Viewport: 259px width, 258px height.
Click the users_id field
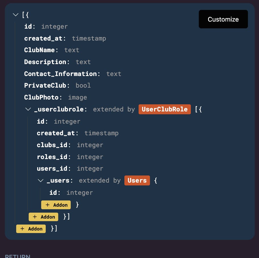pos(52,169)
